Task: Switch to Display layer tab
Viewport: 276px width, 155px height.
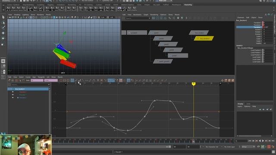Action: [x=240, y=104]
